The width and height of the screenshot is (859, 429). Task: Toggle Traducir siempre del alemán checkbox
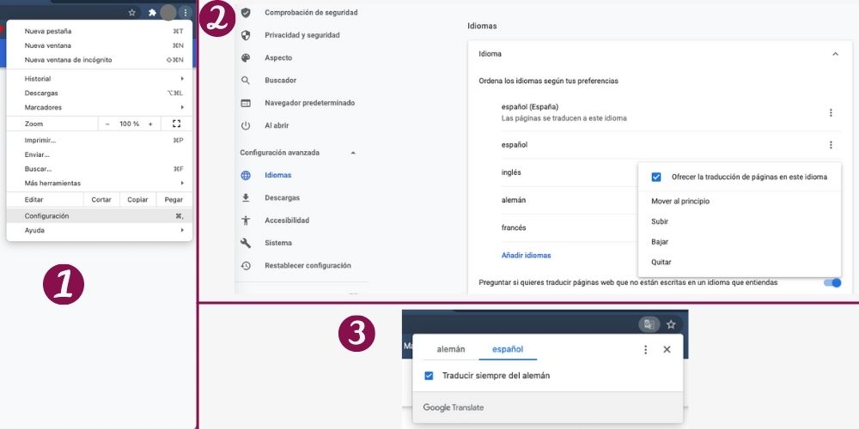pos(429,376)
